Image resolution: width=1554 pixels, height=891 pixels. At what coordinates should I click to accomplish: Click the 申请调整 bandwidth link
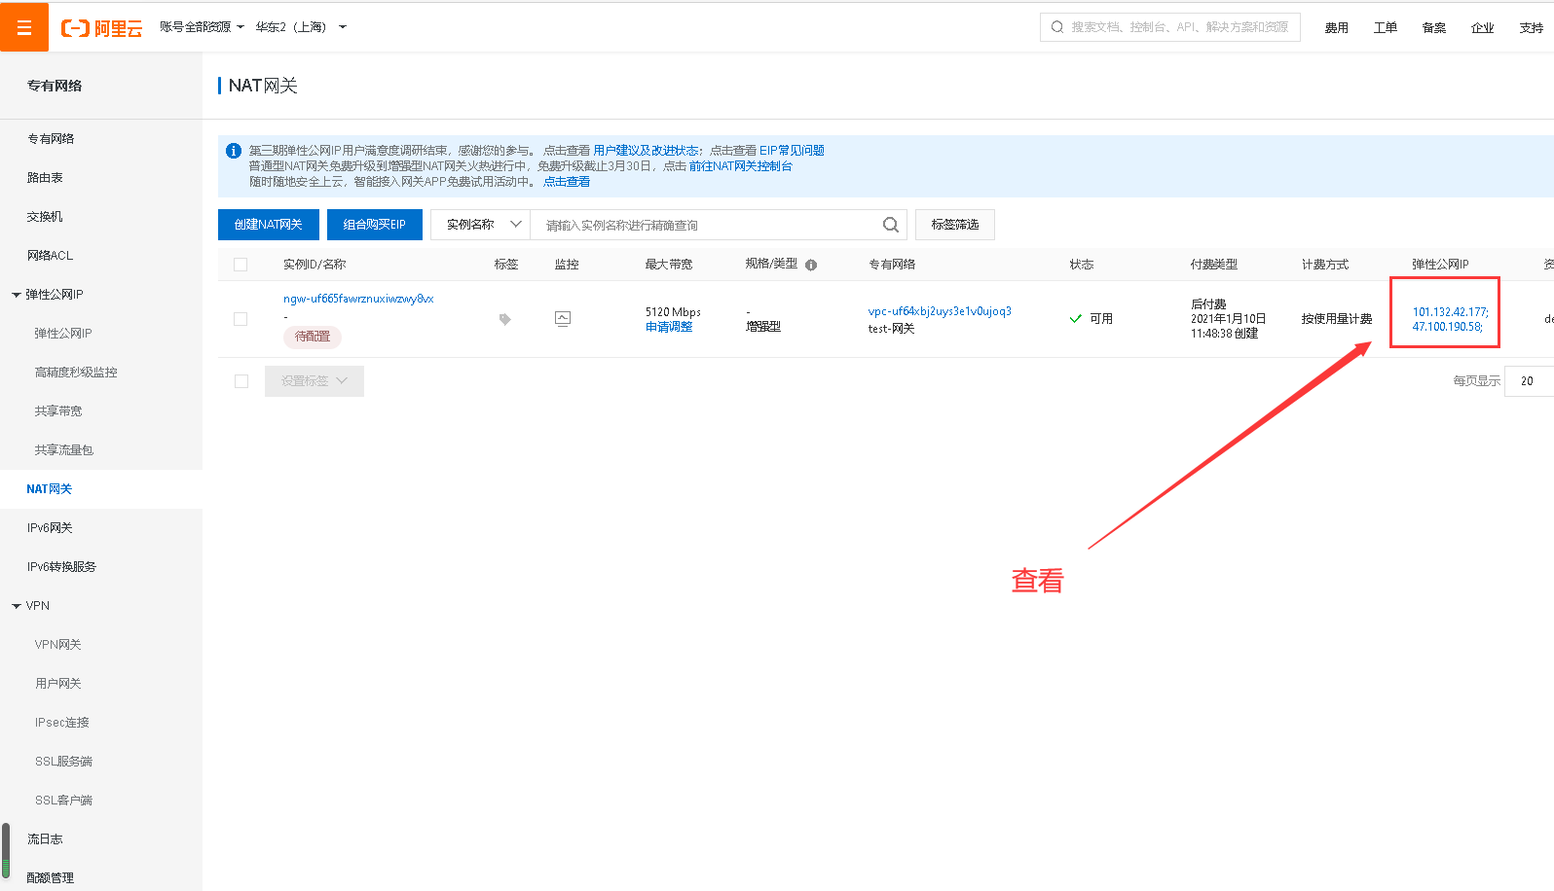pyautogui.click(x=669, y=327)
